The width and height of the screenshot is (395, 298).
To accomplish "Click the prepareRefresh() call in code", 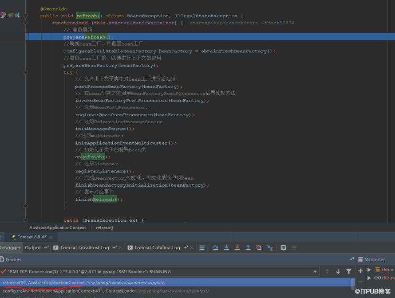I will click(88, 37).
